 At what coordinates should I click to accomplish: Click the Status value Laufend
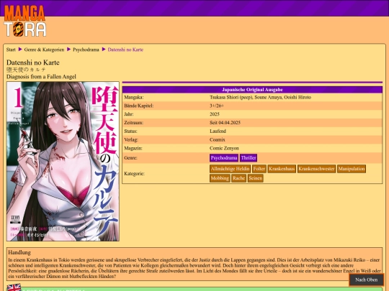[218, 131]
